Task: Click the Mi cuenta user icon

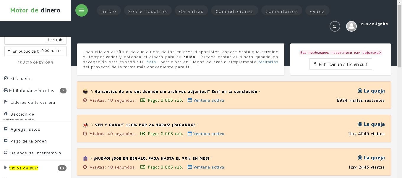Action: [6, 78]
